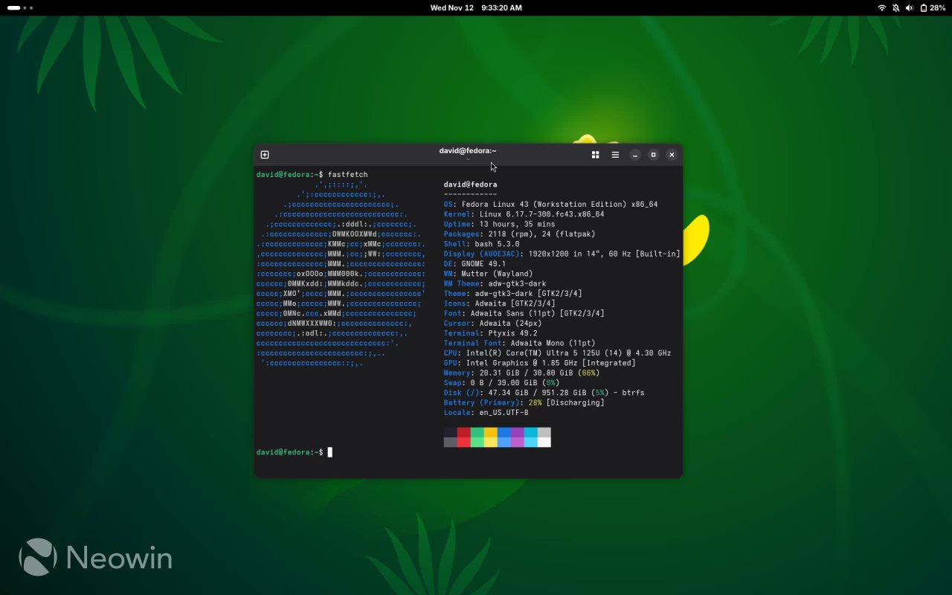
Task: Place the cursor at the terminal prompt
Action: coord(330,452)
